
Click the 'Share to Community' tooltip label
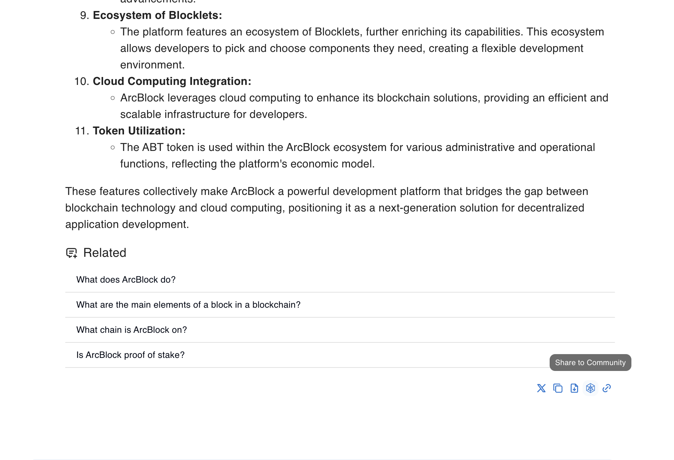click(590, 362)
